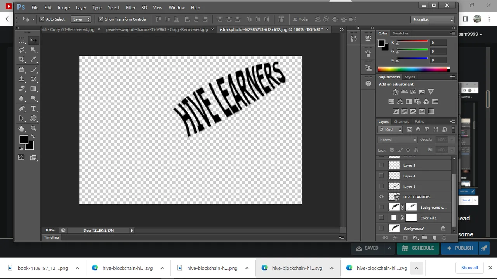Click Add layer mask icon in Layers panel
The image size is (497, 279).
point(405,238)
